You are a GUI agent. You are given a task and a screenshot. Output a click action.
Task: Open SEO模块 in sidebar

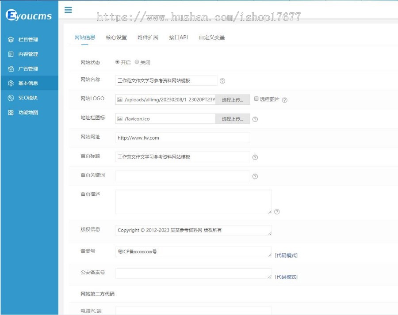pos(29,98)
